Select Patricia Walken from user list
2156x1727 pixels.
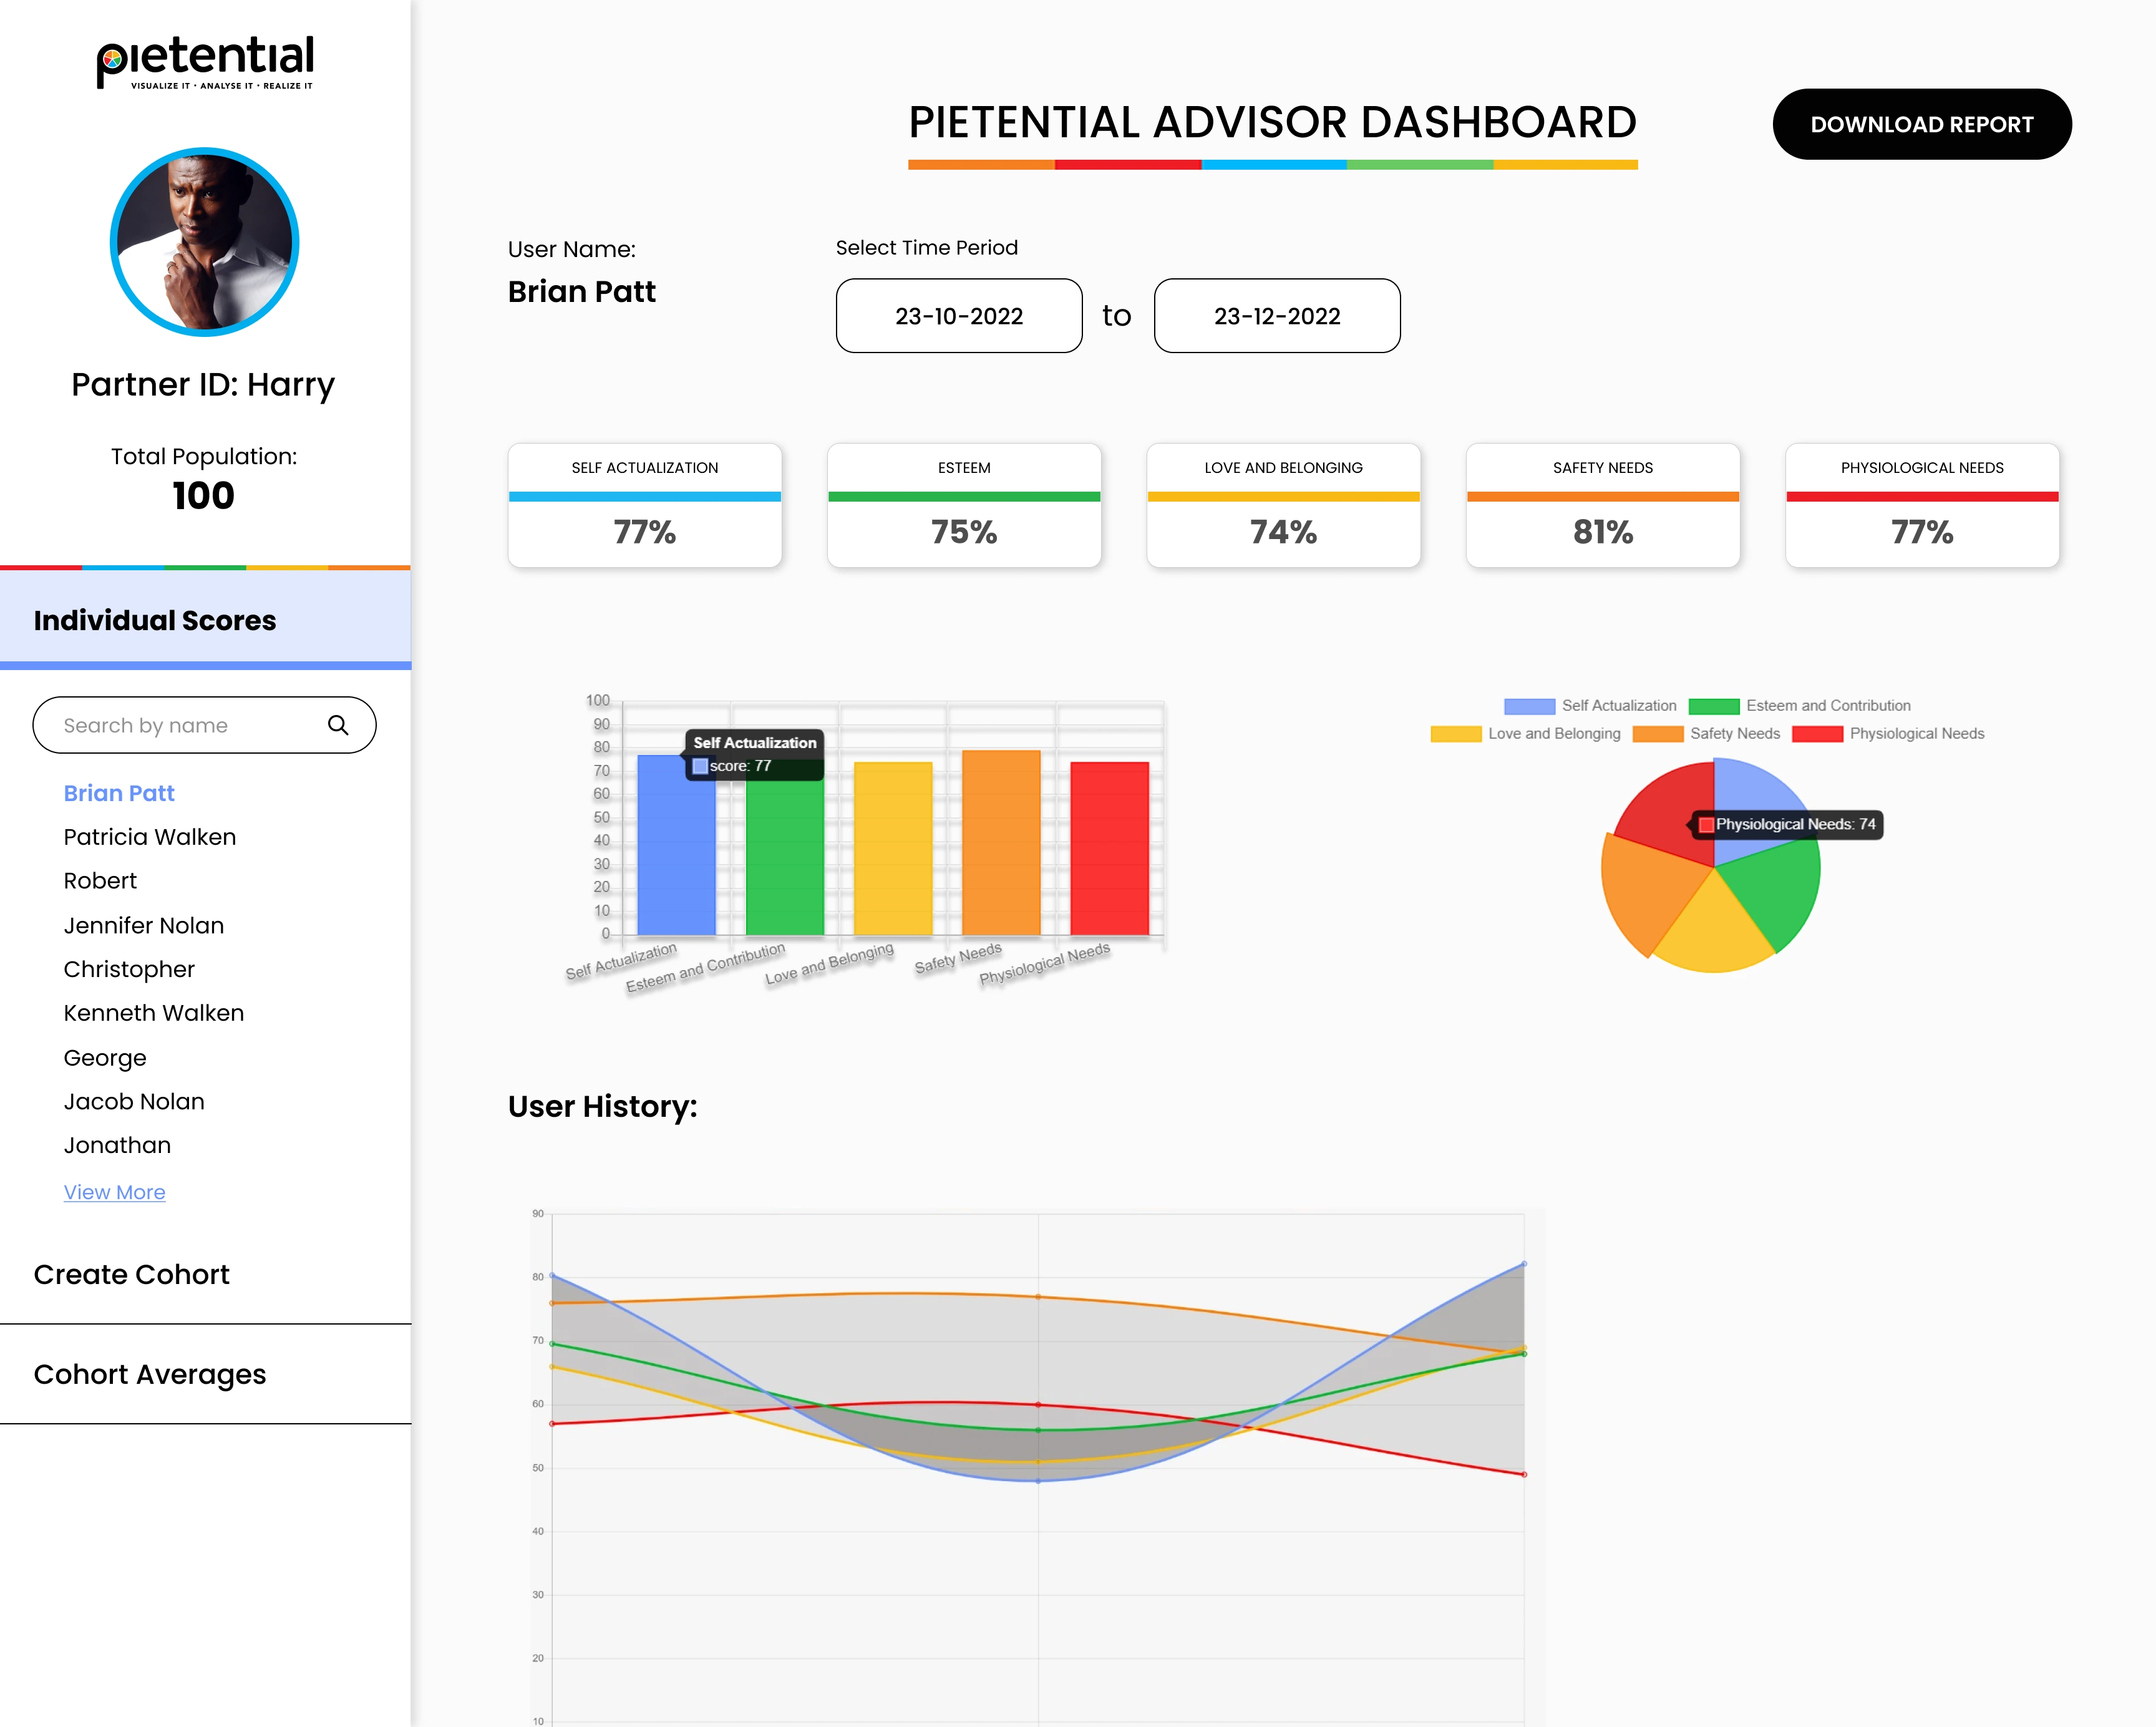(149, 837)
